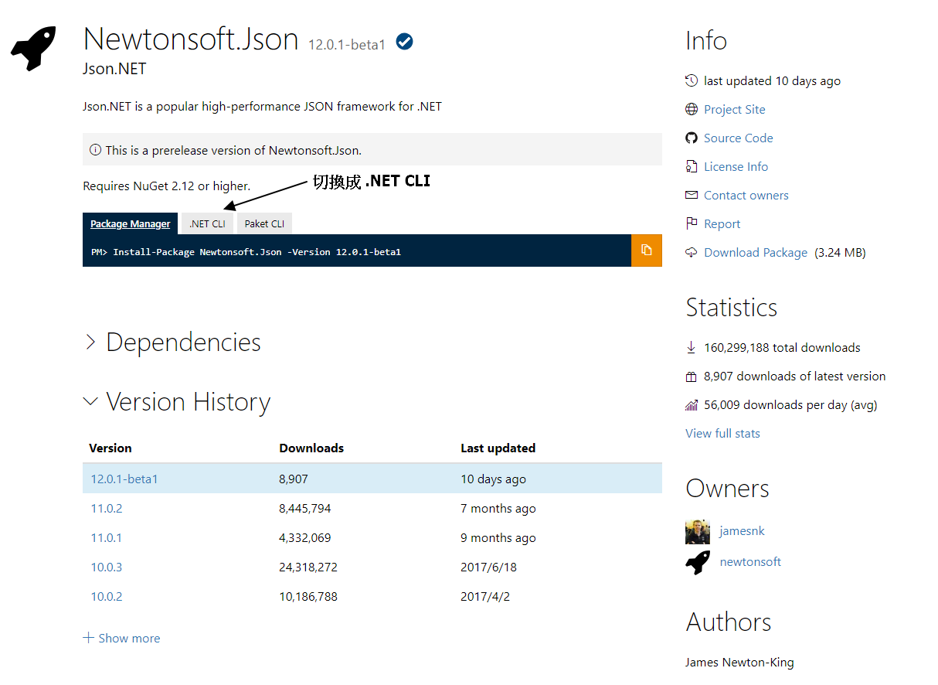Viewport: 938px width, 685px height.
Task: Click the envelope icon for Contact owners
Action: (692, 195)
